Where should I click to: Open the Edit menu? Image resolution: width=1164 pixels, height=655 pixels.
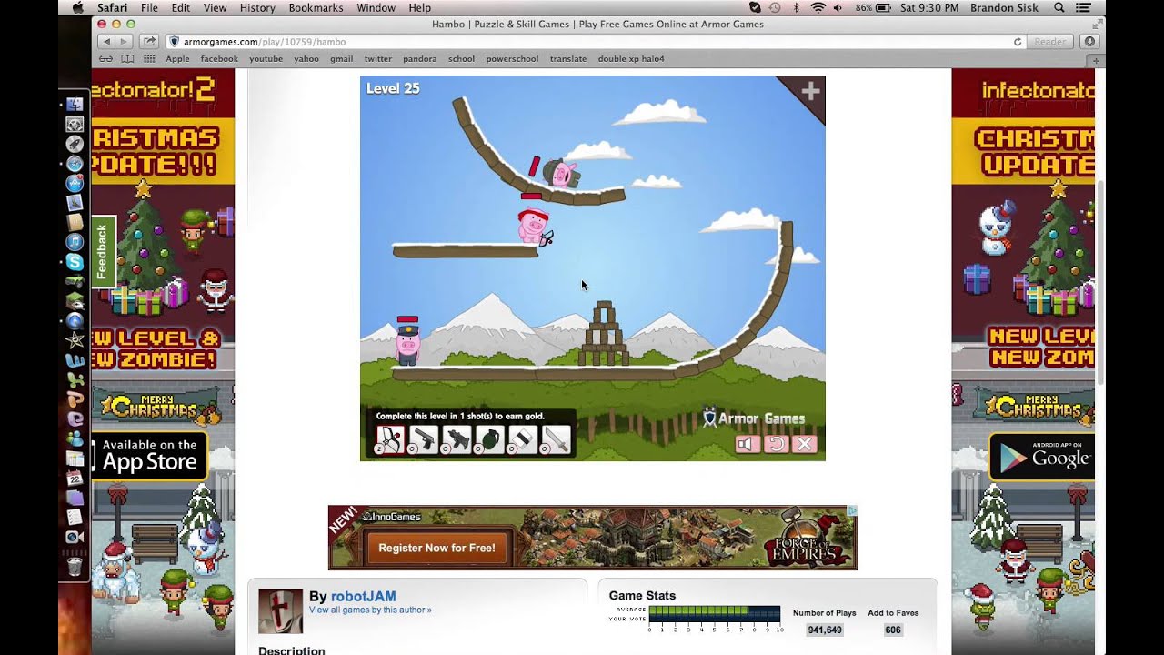[x=181, y=7]
